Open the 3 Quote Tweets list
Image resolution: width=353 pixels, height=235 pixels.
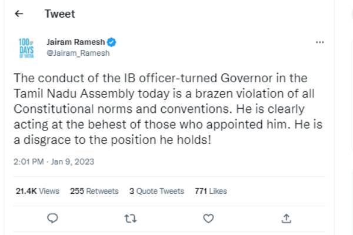point(156,191)
